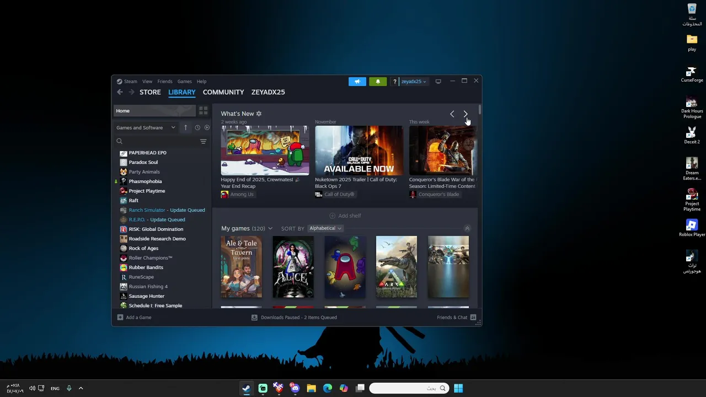This screenshot has height=397, width=706.
Task: Select the Home library button
Action: click(154, 111)
